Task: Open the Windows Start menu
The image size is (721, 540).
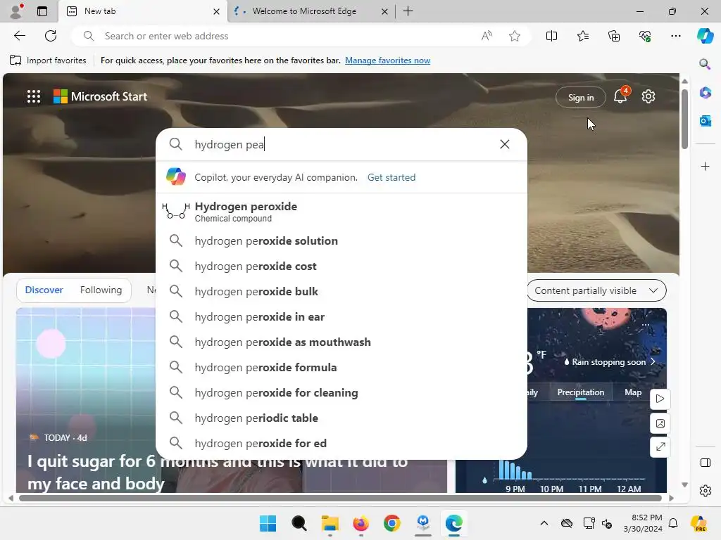Action: pos(268,523)
